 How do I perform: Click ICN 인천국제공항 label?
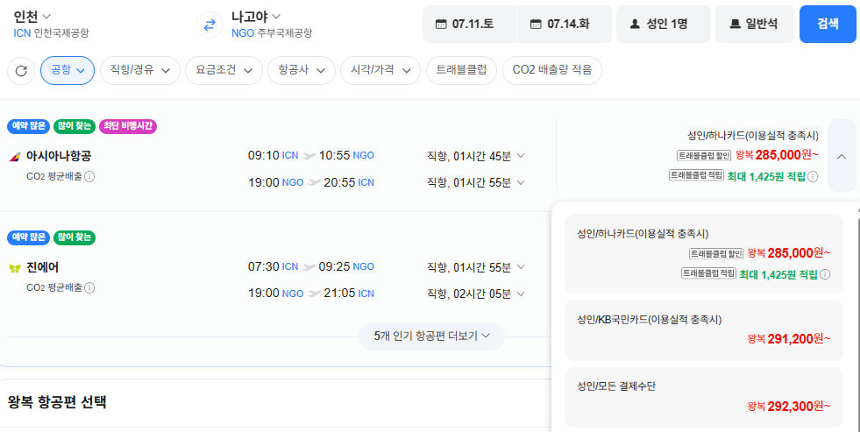point(51,33)
